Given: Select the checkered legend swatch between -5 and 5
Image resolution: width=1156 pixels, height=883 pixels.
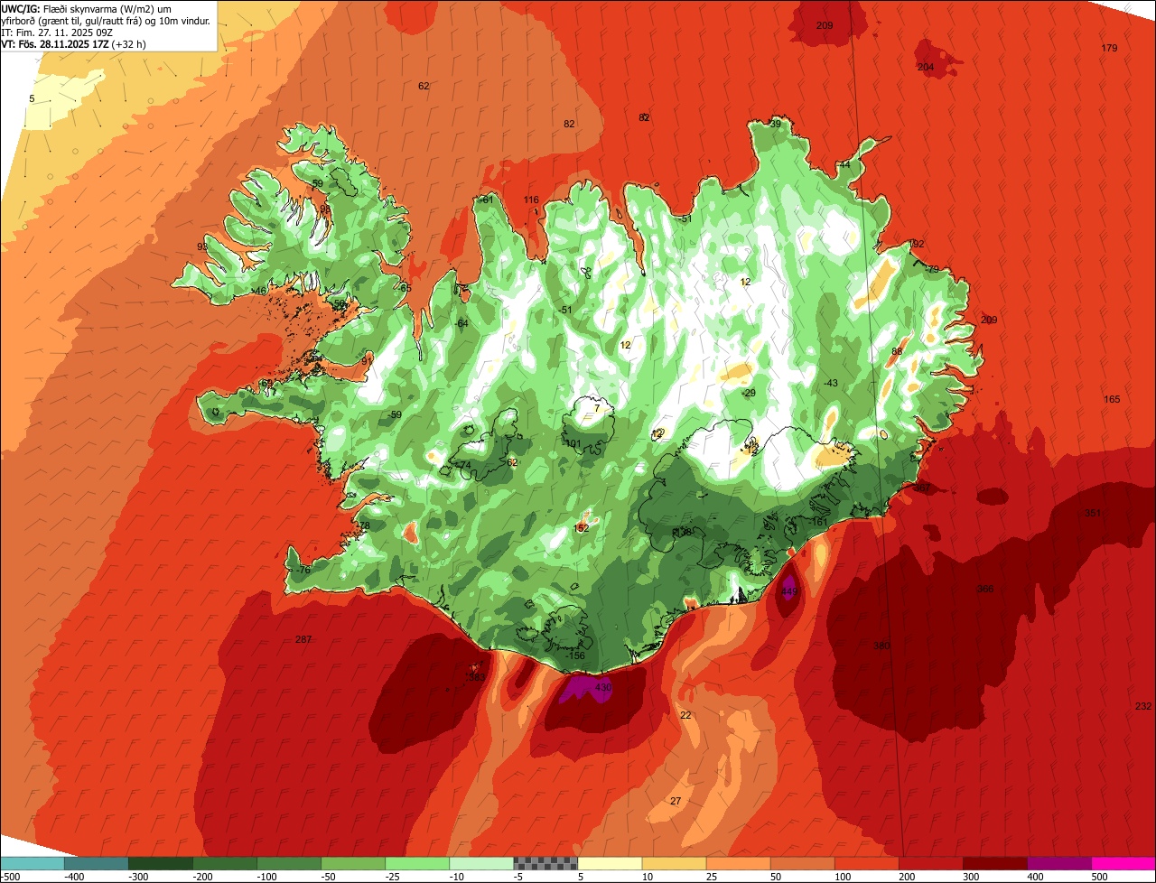Looking at the screenshot, I should (x=545, y=863).
